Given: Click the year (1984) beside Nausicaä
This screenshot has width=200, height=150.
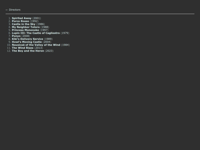Looking at the screenshot, I should click(66, 45).
